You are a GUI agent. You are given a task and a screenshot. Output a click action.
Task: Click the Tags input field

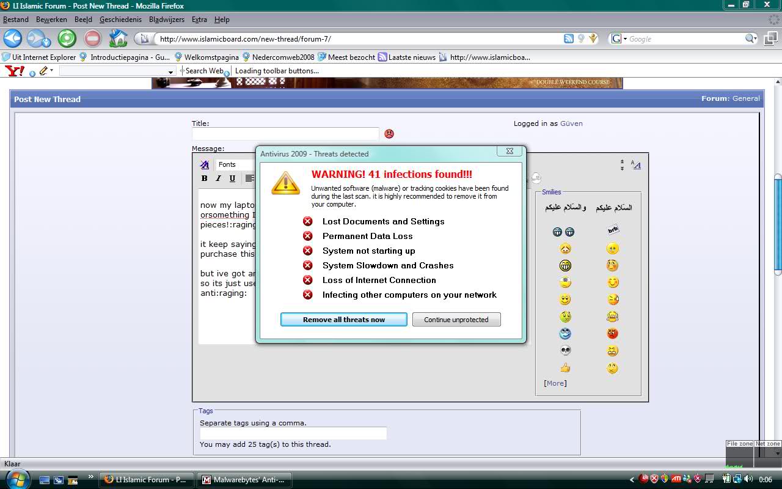click(x=293, y=433)
